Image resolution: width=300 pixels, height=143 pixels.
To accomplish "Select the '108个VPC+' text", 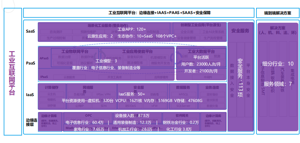I will coord(166,36).
